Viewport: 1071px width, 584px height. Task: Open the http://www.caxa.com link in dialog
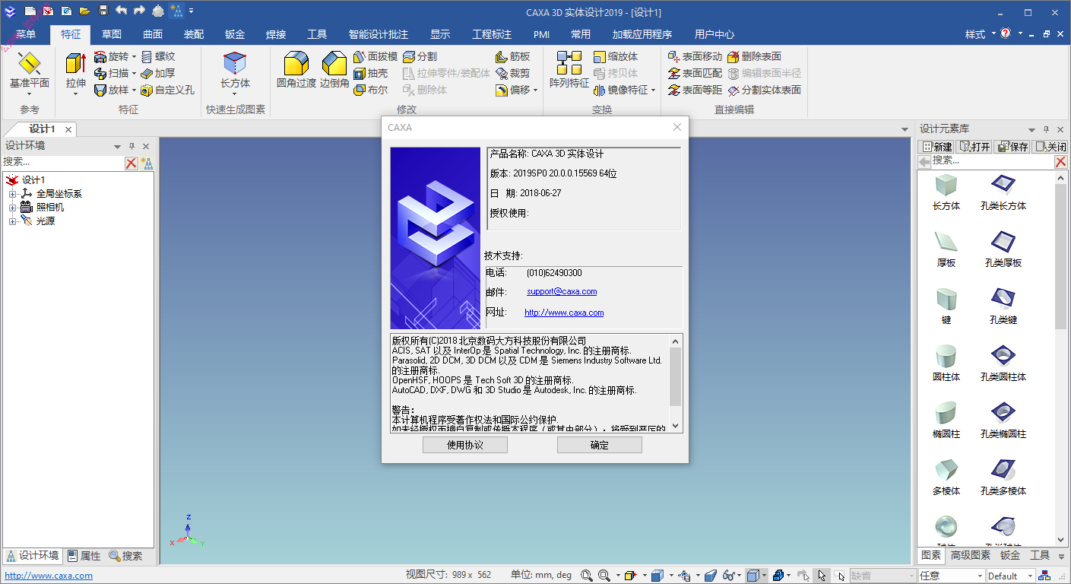click(x=564, y=313)
